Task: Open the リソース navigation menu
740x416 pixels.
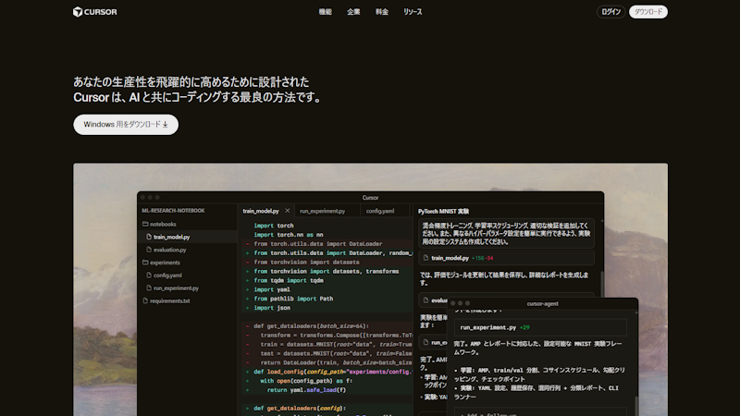Action: [413, 12]
